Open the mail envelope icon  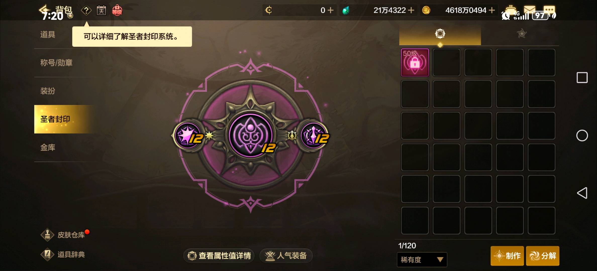click(530, 10)
